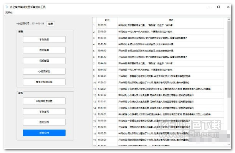Click scrollbar up arrow of log table
The height and width of the screenshot is (153, 235).
(229, 19)
